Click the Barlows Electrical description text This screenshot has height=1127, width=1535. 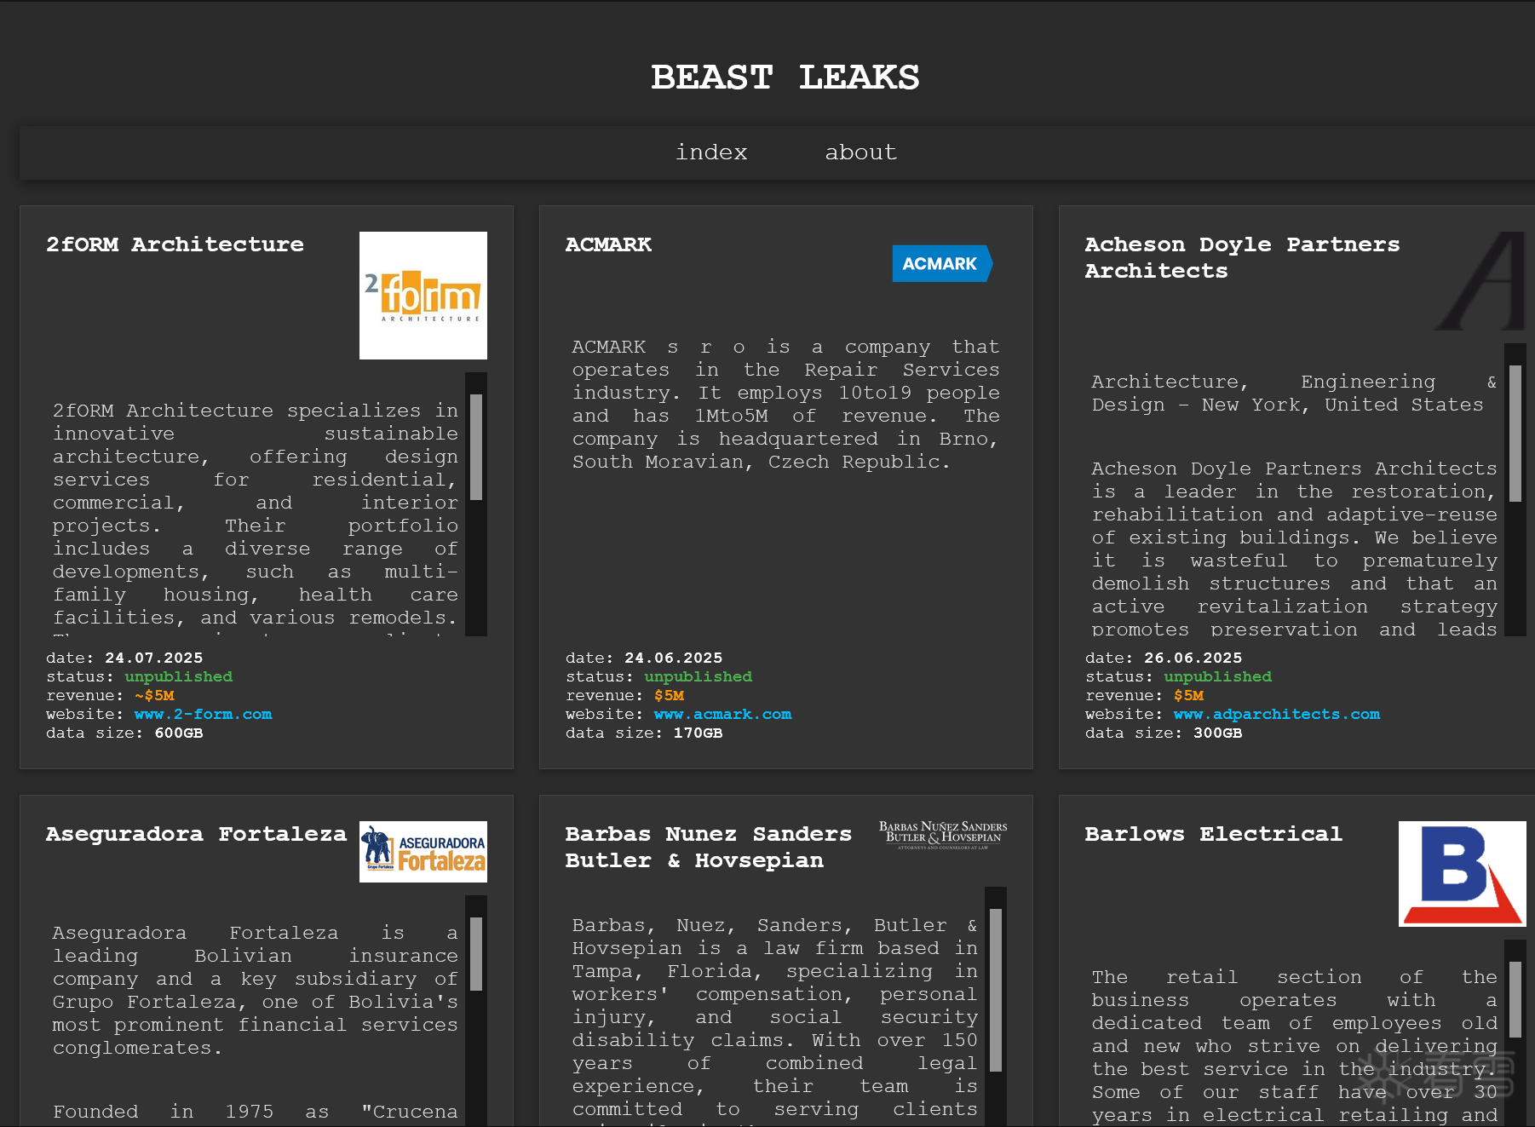1295,1046
